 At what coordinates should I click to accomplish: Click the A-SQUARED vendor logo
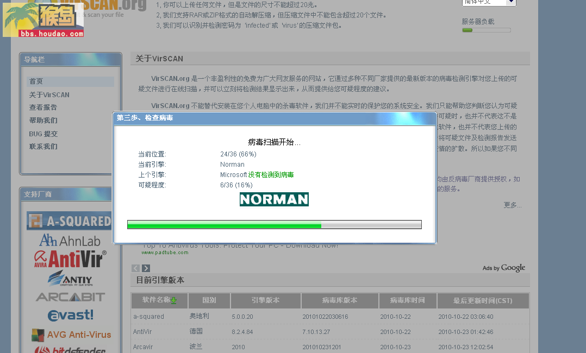(69, 221)
